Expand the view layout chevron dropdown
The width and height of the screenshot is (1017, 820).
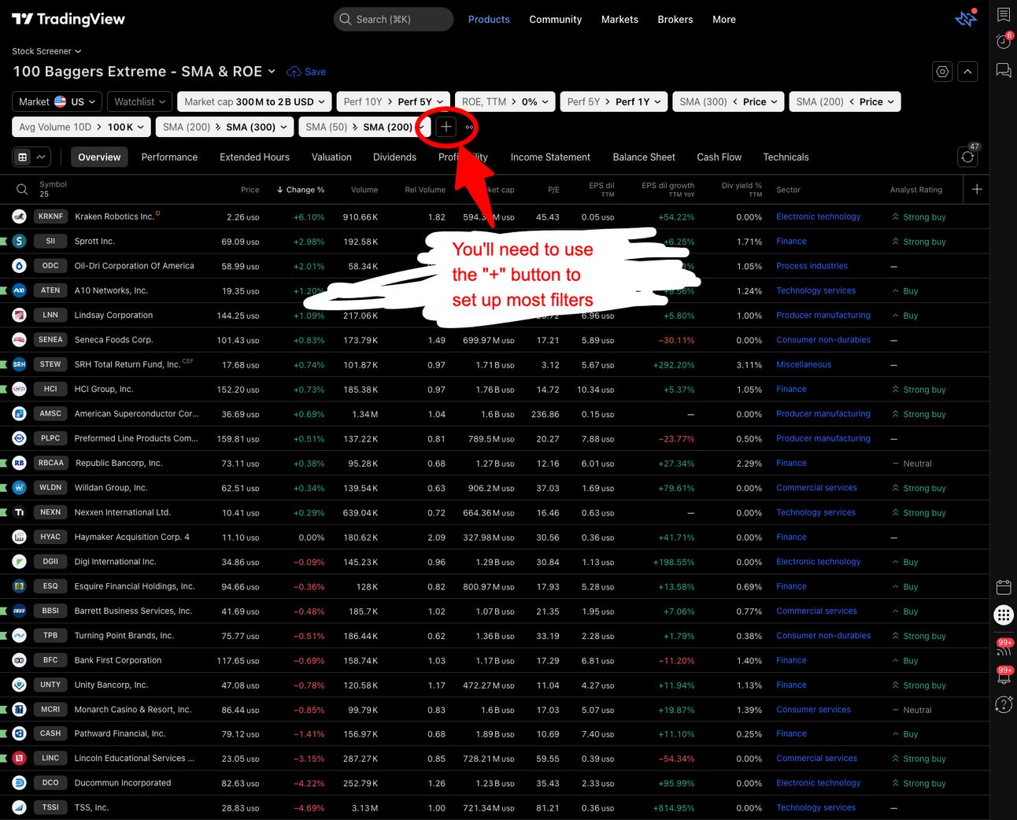coord(41,157)
